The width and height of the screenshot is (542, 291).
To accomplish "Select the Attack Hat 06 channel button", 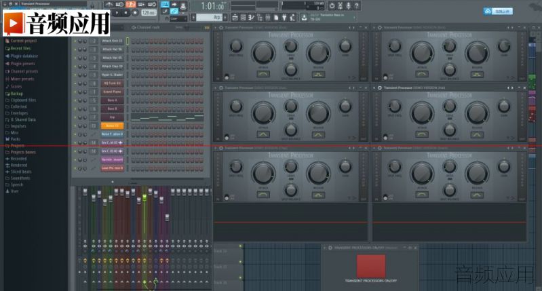I will tap(112, 50).
